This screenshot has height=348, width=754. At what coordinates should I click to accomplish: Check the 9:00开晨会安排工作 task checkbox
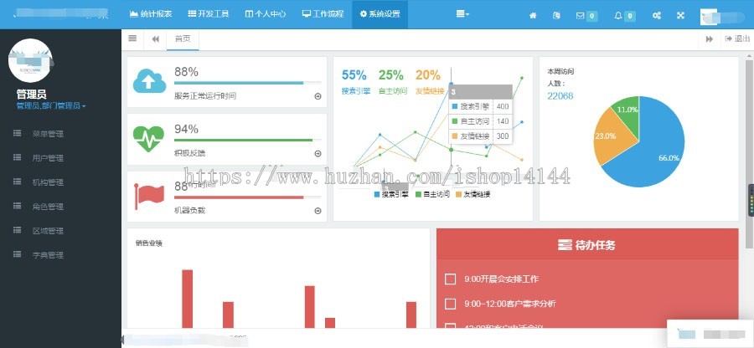pyautogui.click(x=450, y=279)
